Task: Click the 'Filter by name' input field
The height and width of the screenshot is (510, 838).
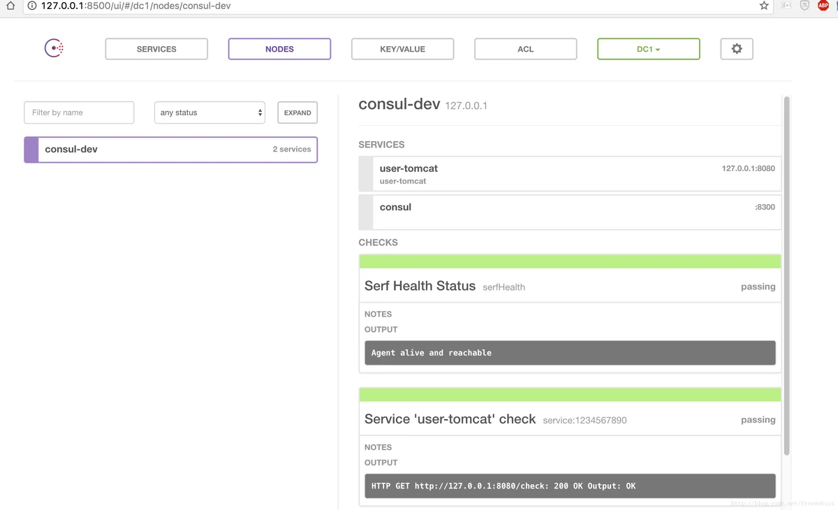Action: (x=79, y=112)
